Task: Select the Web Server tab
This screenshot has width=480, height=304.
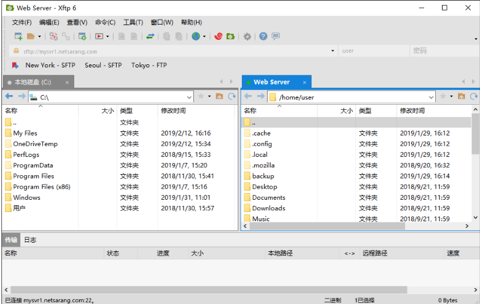Action: [277, 82]
